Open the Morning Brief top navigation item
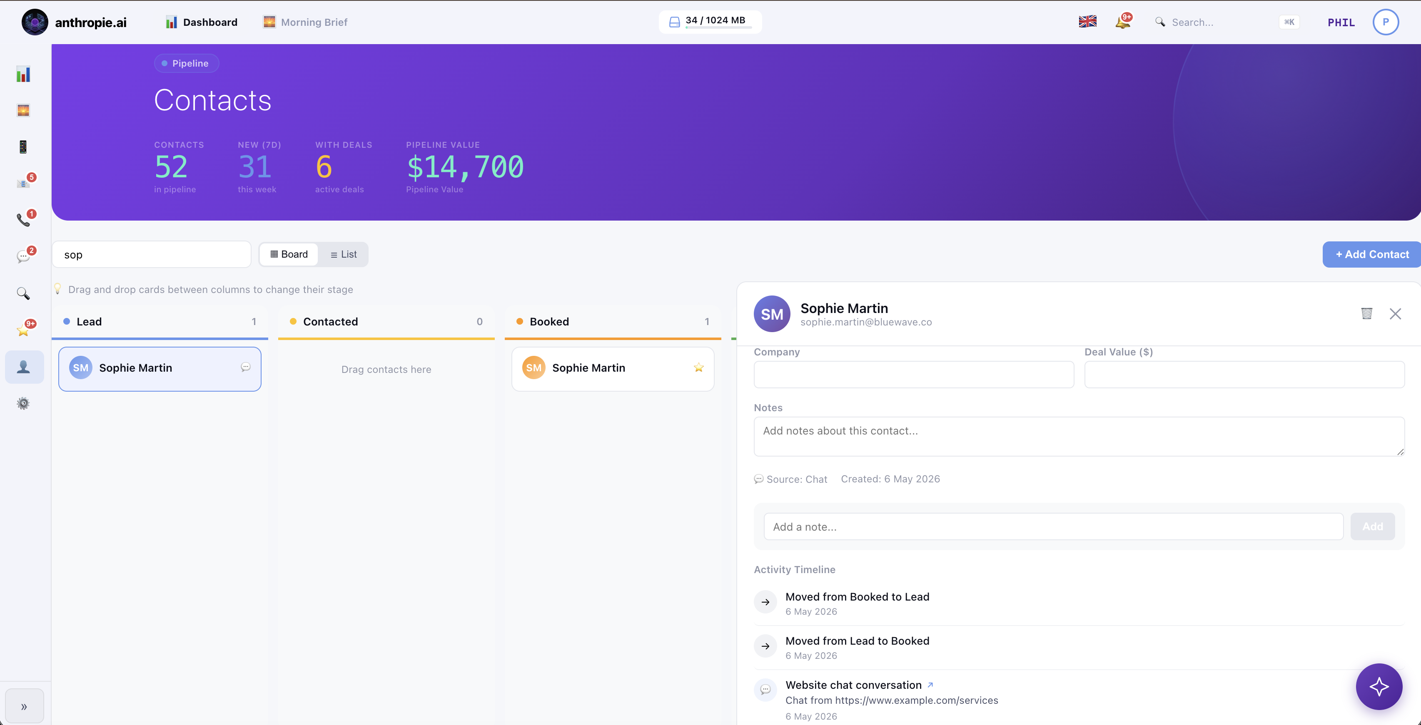The image size is (1421, 725). tap(305, 22)
